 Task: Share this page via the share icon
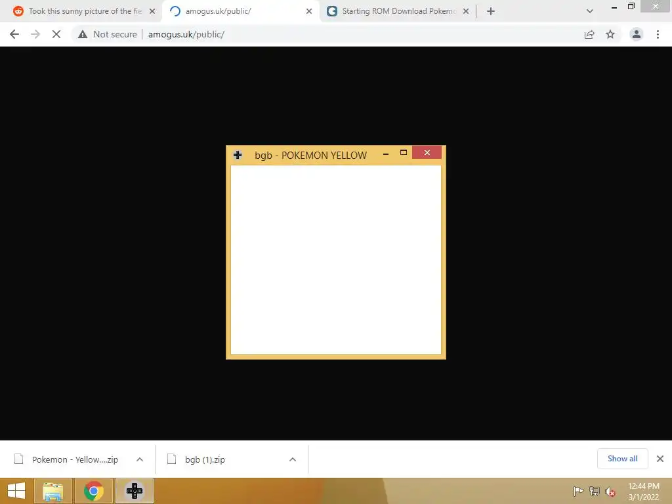[589, 34]
